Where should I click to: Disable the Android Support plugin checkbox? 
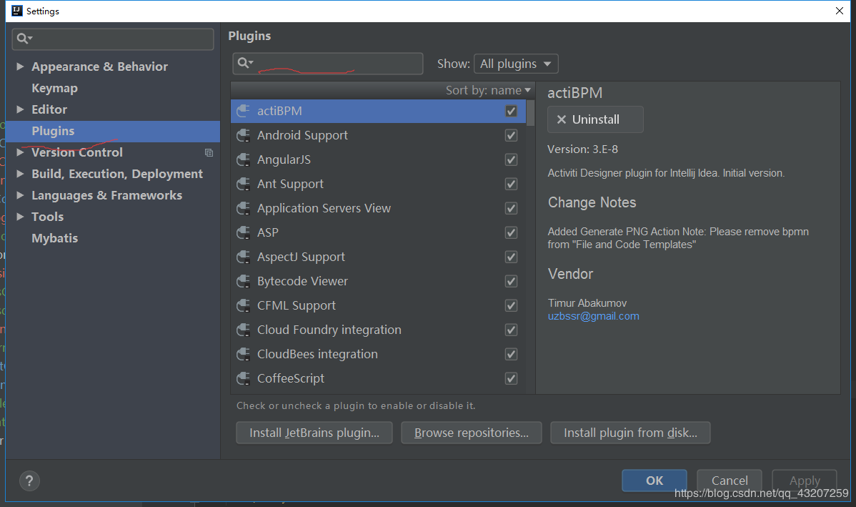click(x=511, y=135)
